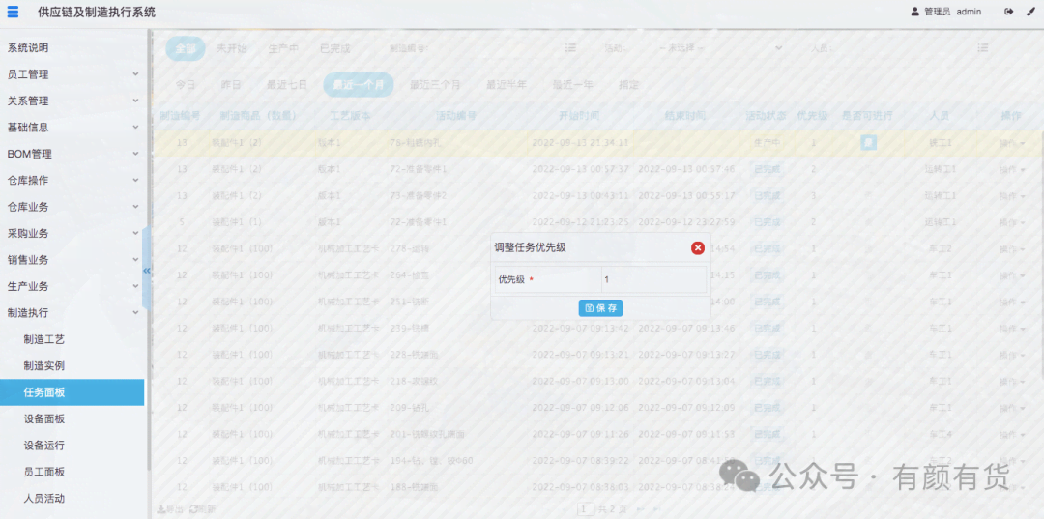Viewport: 1044px width, 519px height.
Task: Open 设备运行 in the sidebar
Action: pyautogui.click(x=44, y=446)
